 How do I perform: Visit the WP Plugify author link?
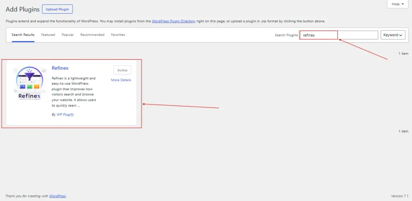click(x=65, y=114)
